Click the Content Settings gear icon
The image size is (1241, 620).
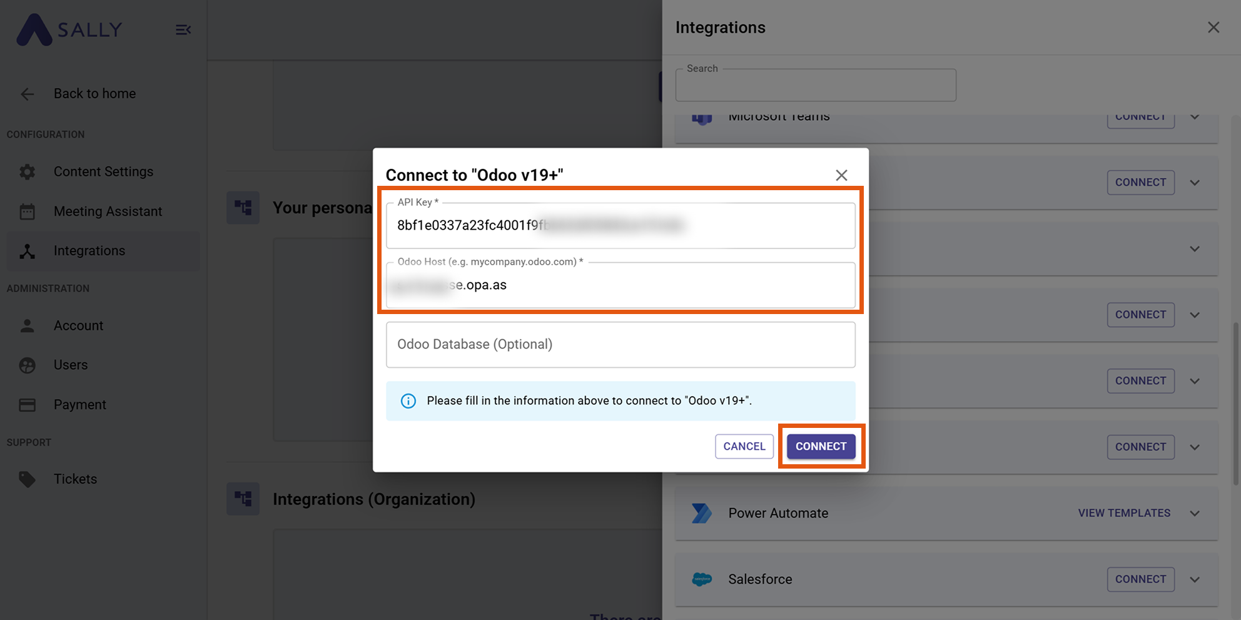click(x=27, y=171)
